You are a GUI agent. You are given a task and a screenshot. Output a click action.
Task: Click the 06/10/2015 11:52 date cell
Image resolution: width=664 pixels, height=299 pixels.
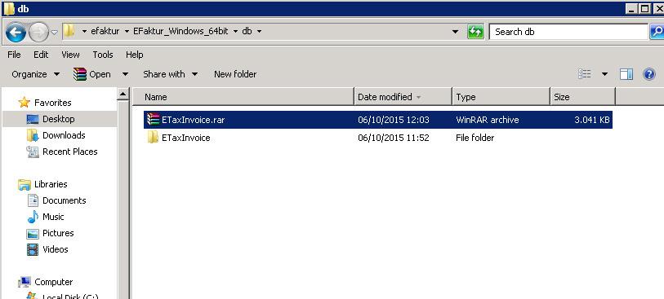coord(394,138)
